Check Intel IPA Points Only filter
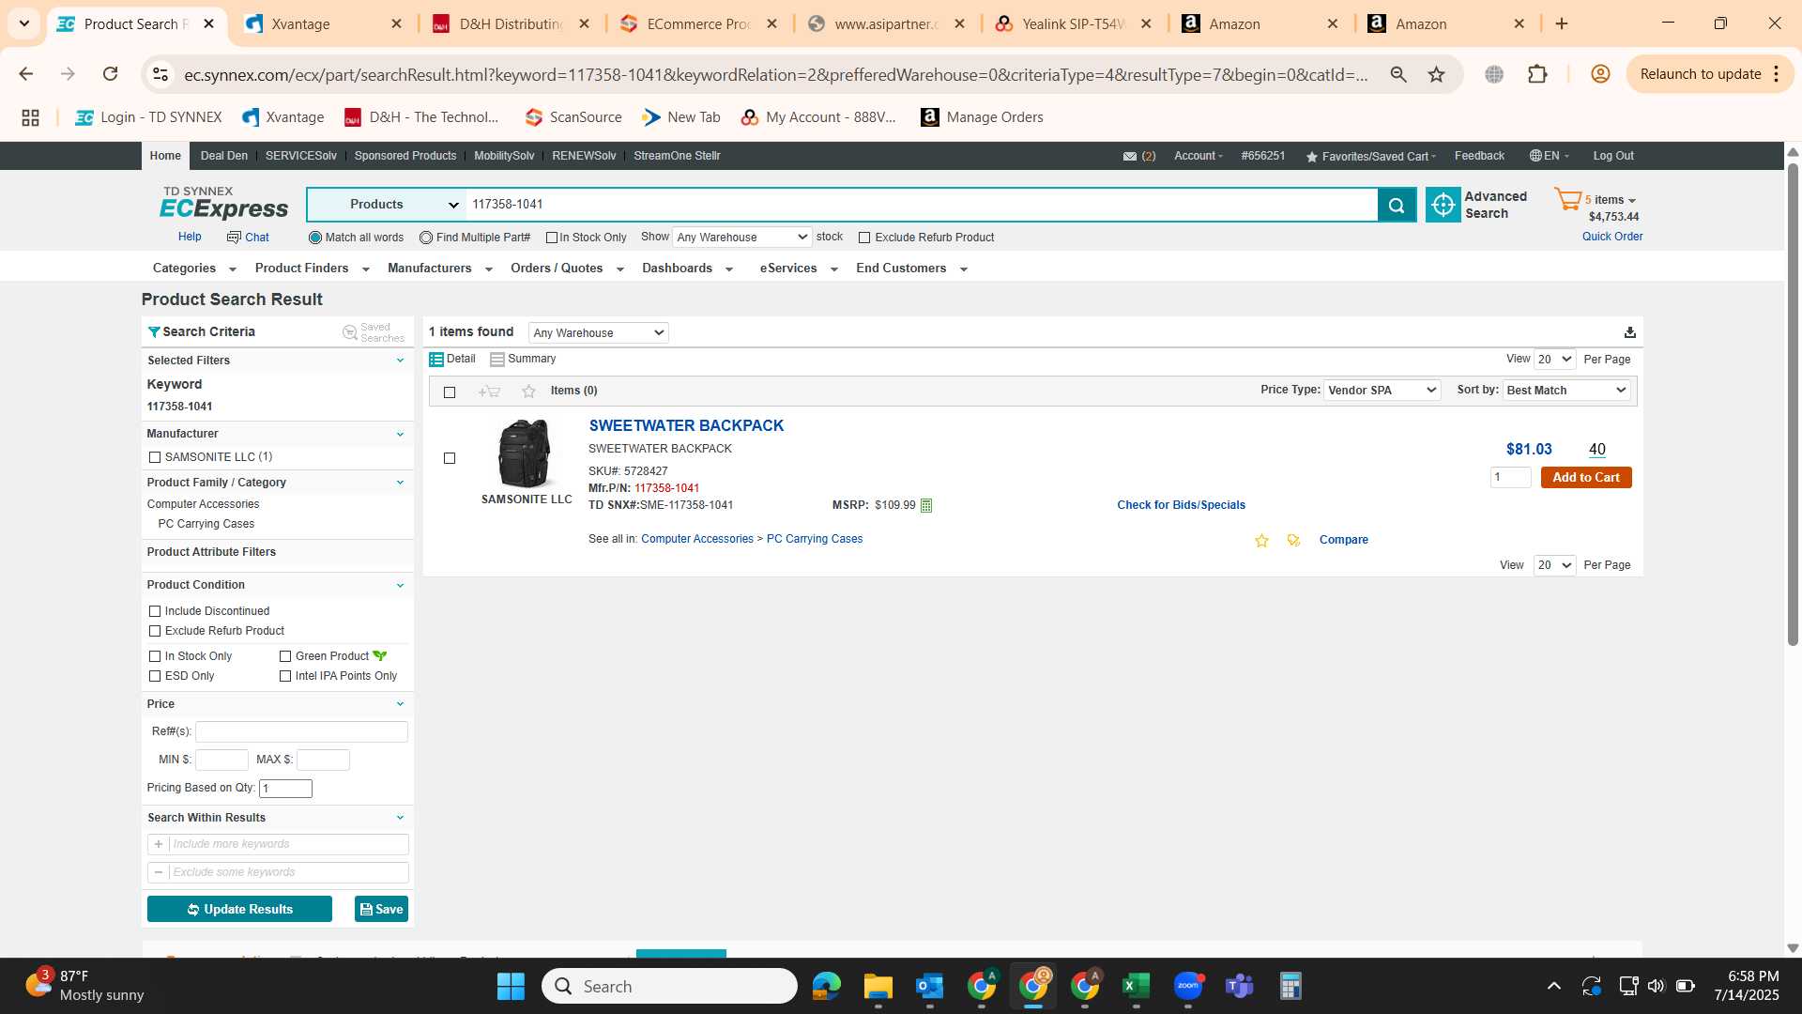 [285, 676]
